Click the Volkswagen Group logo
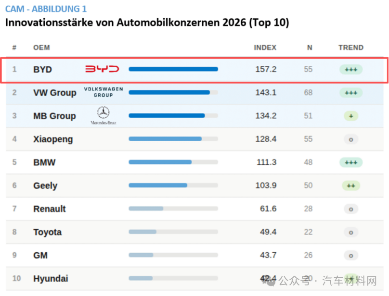This screenshot has width=389, height=296. (x=104, y=92)
